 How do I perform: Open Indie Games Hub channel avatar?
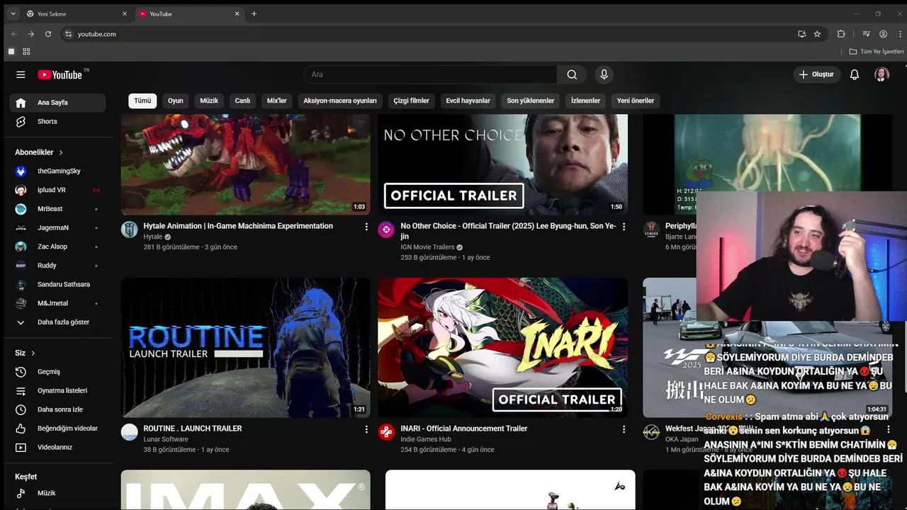(x=386, y=432)
